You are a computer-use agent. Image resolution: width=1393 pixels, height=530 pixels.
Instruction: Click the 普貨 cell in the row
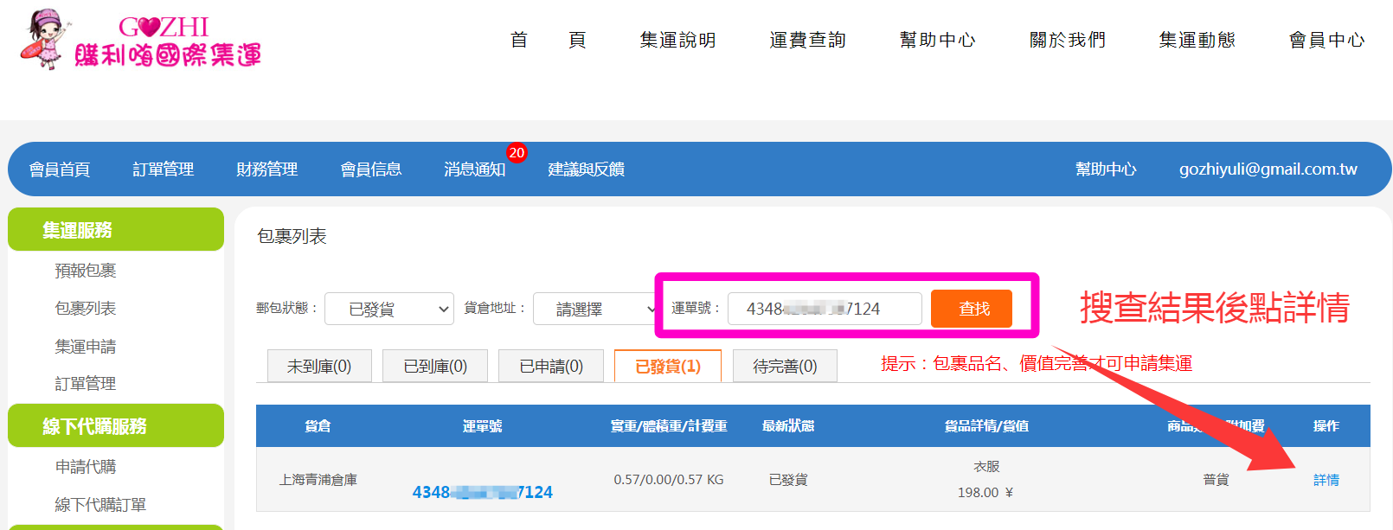coord(1216,480)
